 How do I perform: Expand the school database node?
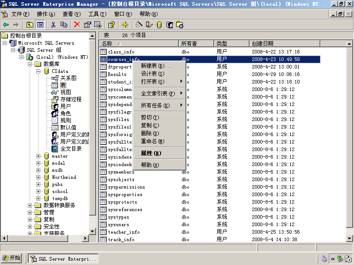[38, 191]
